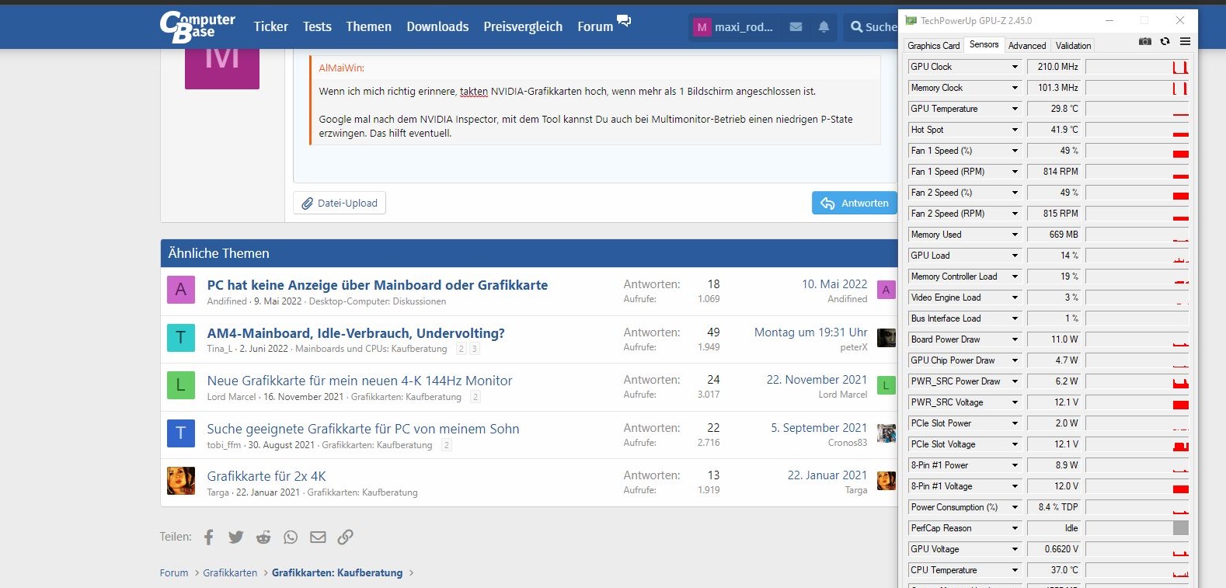1226x588 pixels.
Task: Share thread via WhatsApp
Action: 291,537
